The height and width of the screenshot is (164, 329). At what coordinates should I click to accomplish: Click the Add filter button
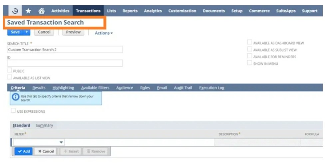[24, 151]
